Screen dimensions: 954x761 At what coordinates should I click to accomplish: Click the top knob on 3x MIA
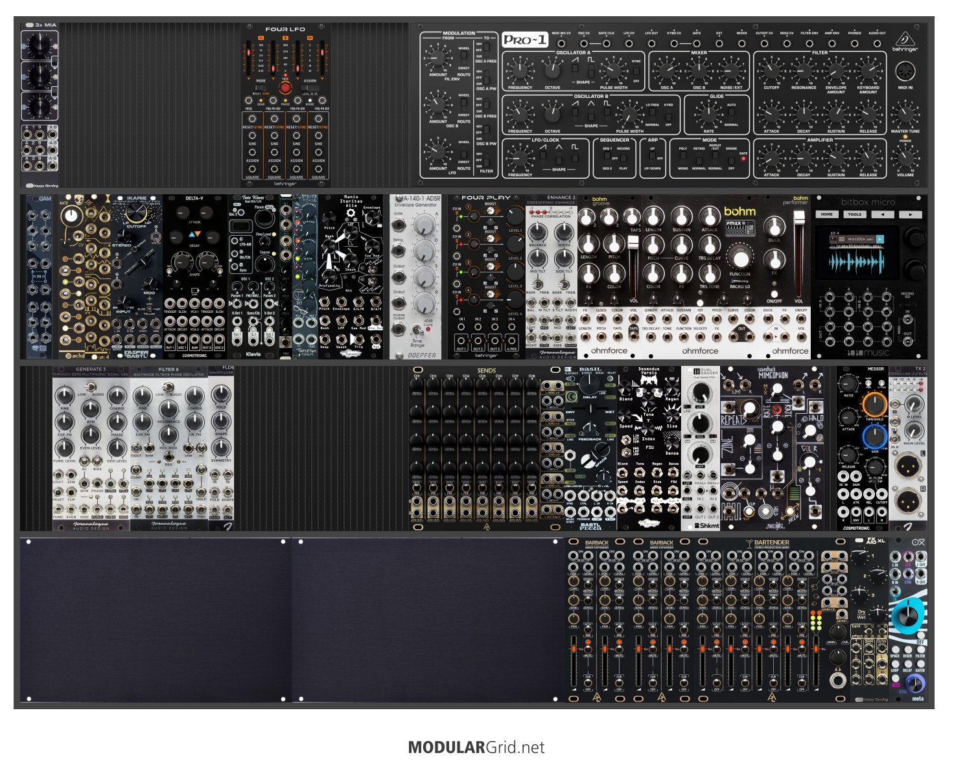[39, 45]
